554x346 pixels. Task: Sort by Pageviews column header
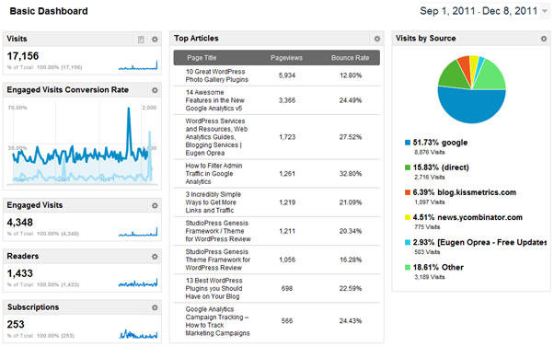[x=286, y=58]
